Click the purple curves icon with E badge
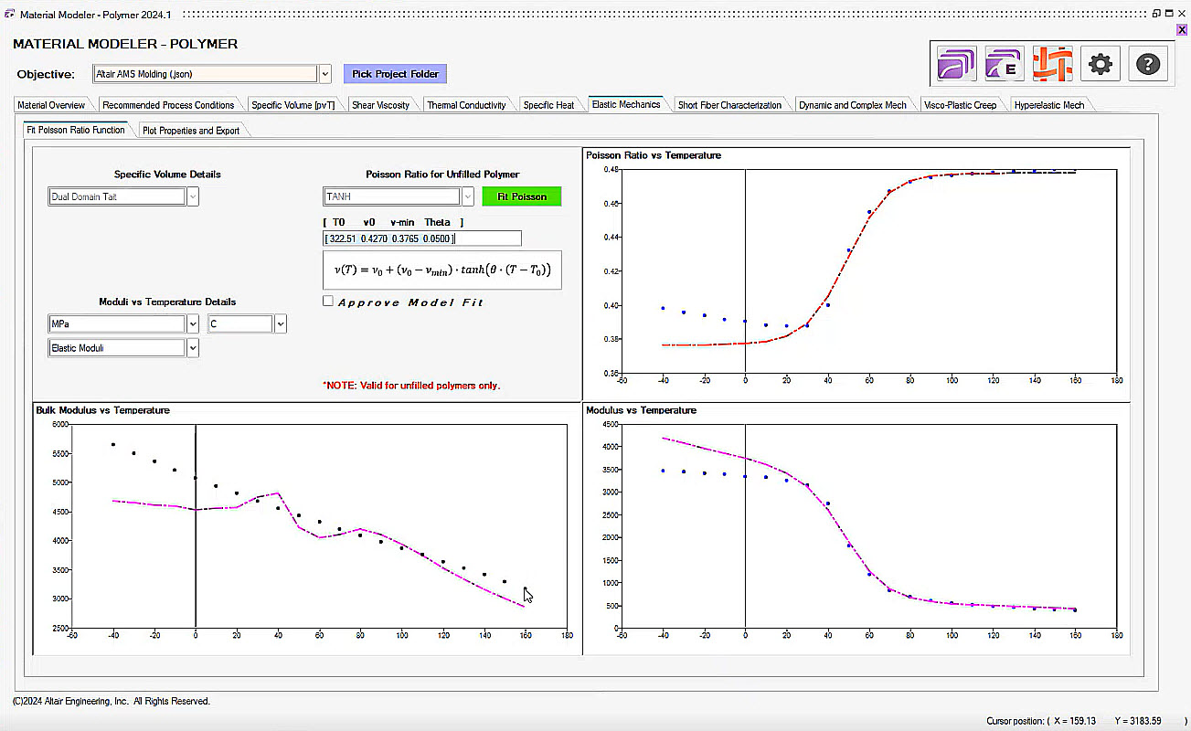The image size is (1191, 731). pyautogui.click(x=1005, y=65)
